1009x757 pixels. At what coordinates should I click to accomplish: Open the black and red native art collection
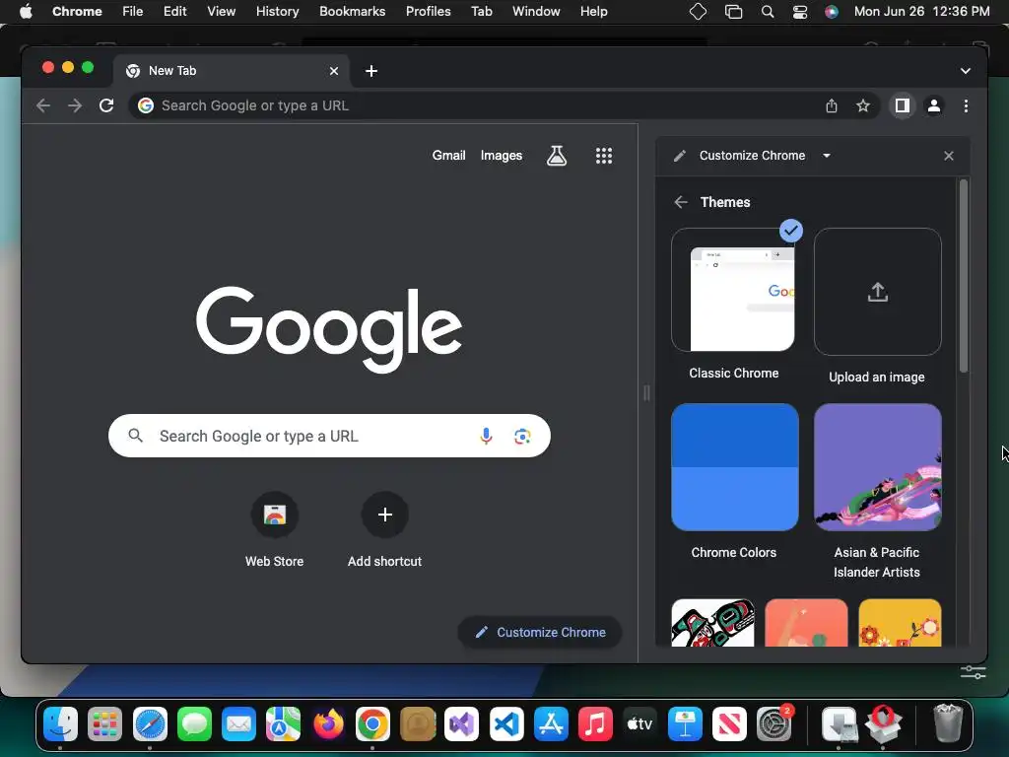pyautogui.click(x=712, y=623)
